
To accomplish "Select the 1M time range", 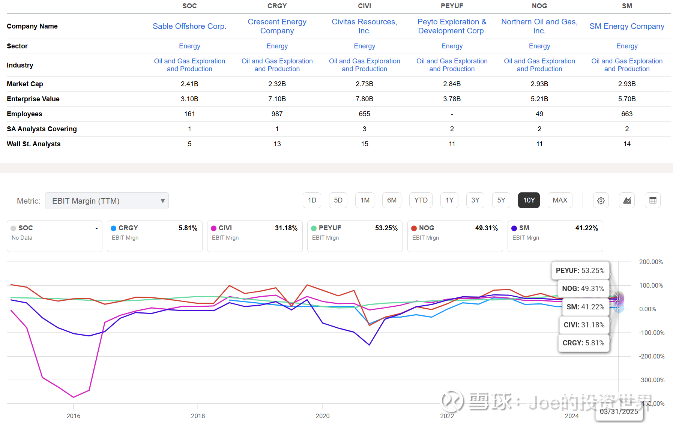I will (365, 200).
